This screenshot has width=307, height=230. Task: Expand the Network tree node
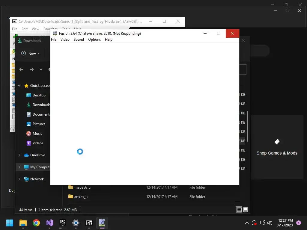click(19, 179)
